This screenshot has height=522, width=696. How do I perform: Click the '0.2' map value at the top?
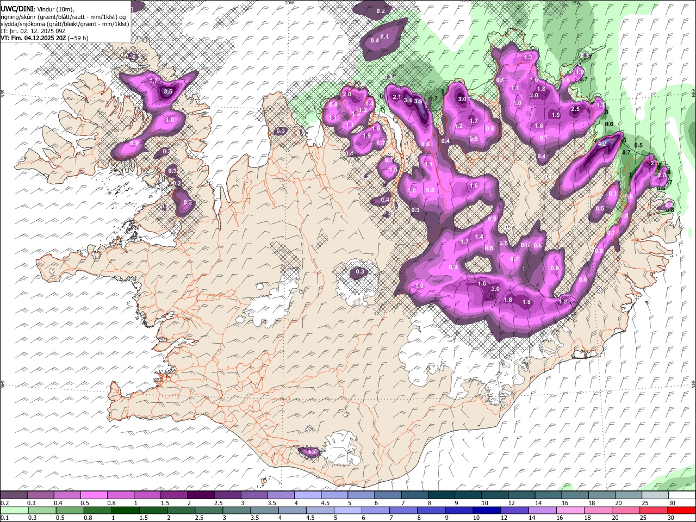pos(381,11)
